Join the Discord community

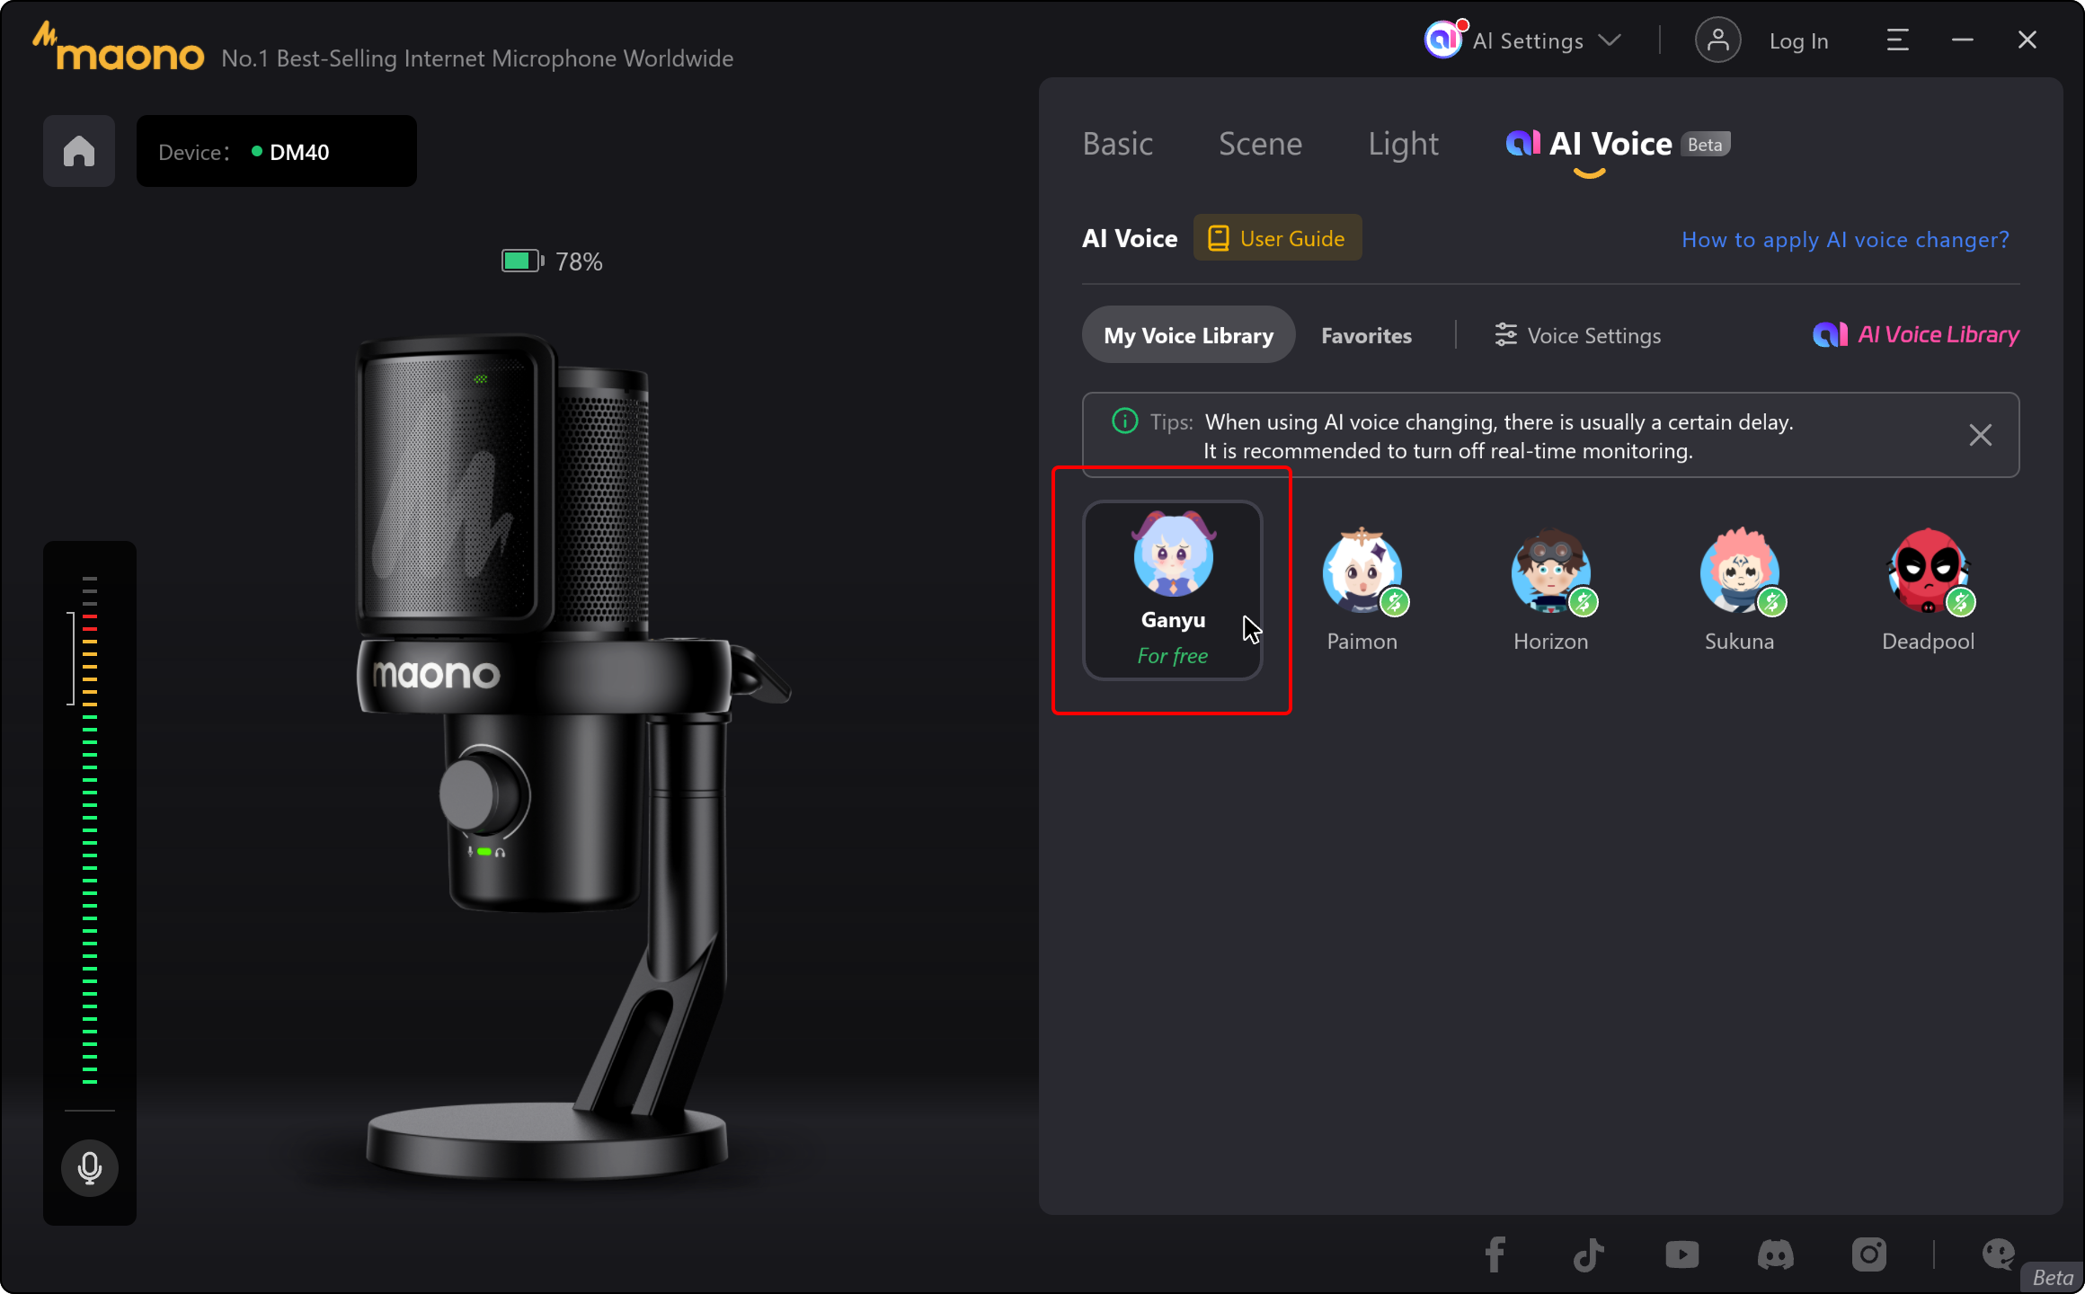(x=1776, y=1254)
